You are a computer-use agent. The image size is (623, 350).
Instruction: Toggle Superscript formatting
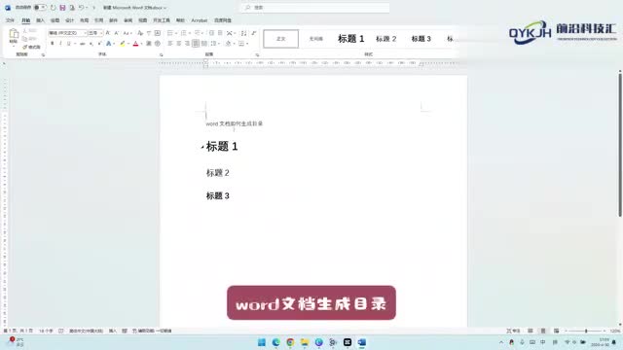(99, 43)
